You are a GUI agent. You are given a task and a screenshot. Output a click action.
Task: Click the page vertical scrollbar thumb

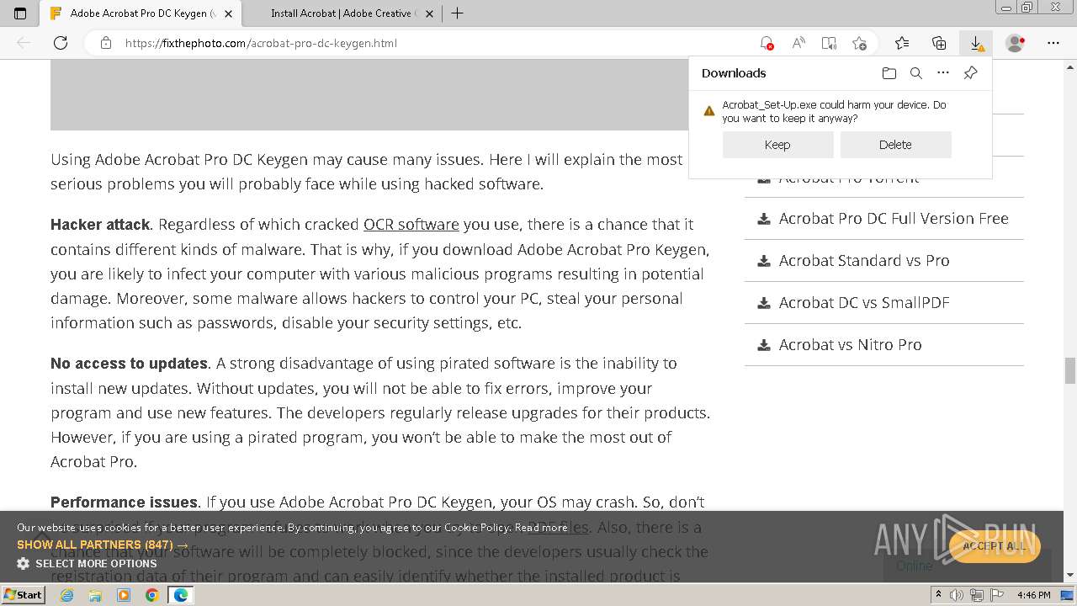[x=1070, y=369]
